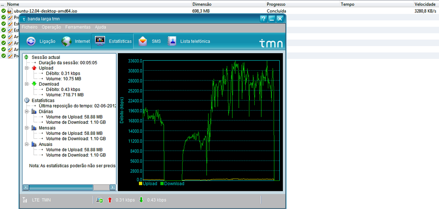Select the Anuais chart icon node
This screenshot has height=209, width=439.
34,144
